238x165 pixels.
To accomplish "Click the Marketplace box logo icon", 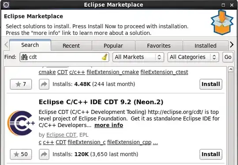I will click(222, 22).
